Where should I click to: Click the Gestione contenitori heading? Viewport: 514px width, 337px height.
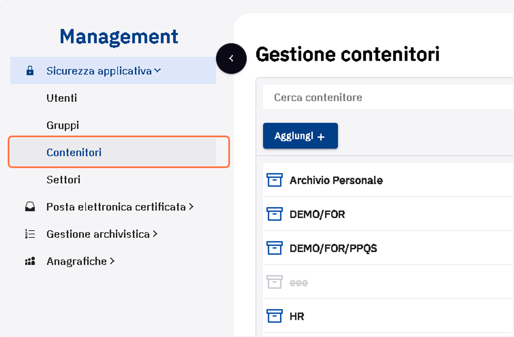[348, 55]
